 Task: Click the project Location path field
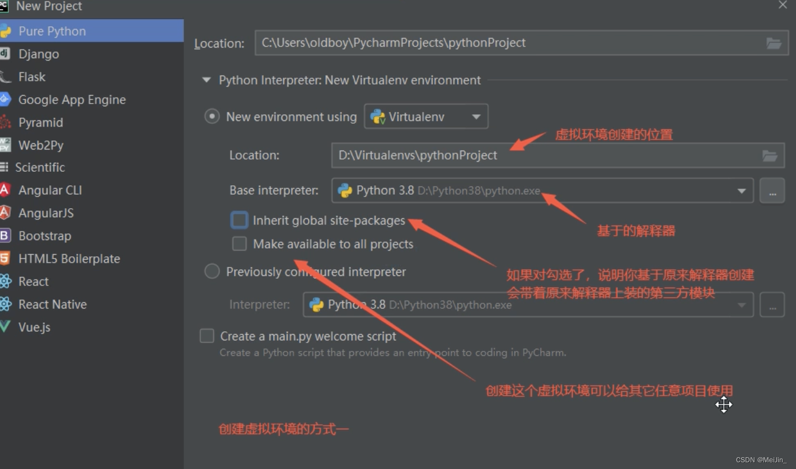(522, 43)
